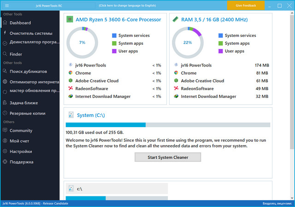
Task: Click the Give Feedback button
Action: pos(246,5)
